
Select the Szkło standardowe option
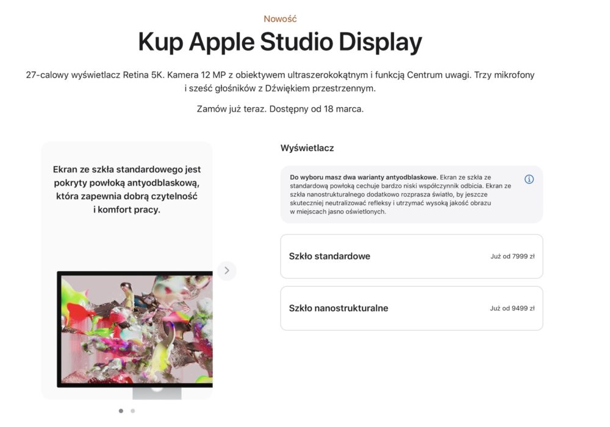point(412,256)
